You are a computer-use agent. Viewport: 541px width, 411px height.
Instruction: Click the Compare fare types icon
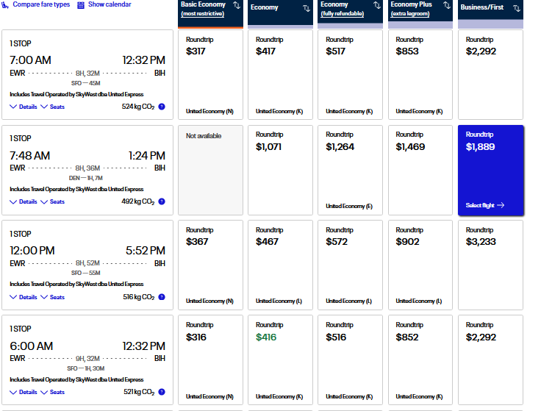pos(4,4)
